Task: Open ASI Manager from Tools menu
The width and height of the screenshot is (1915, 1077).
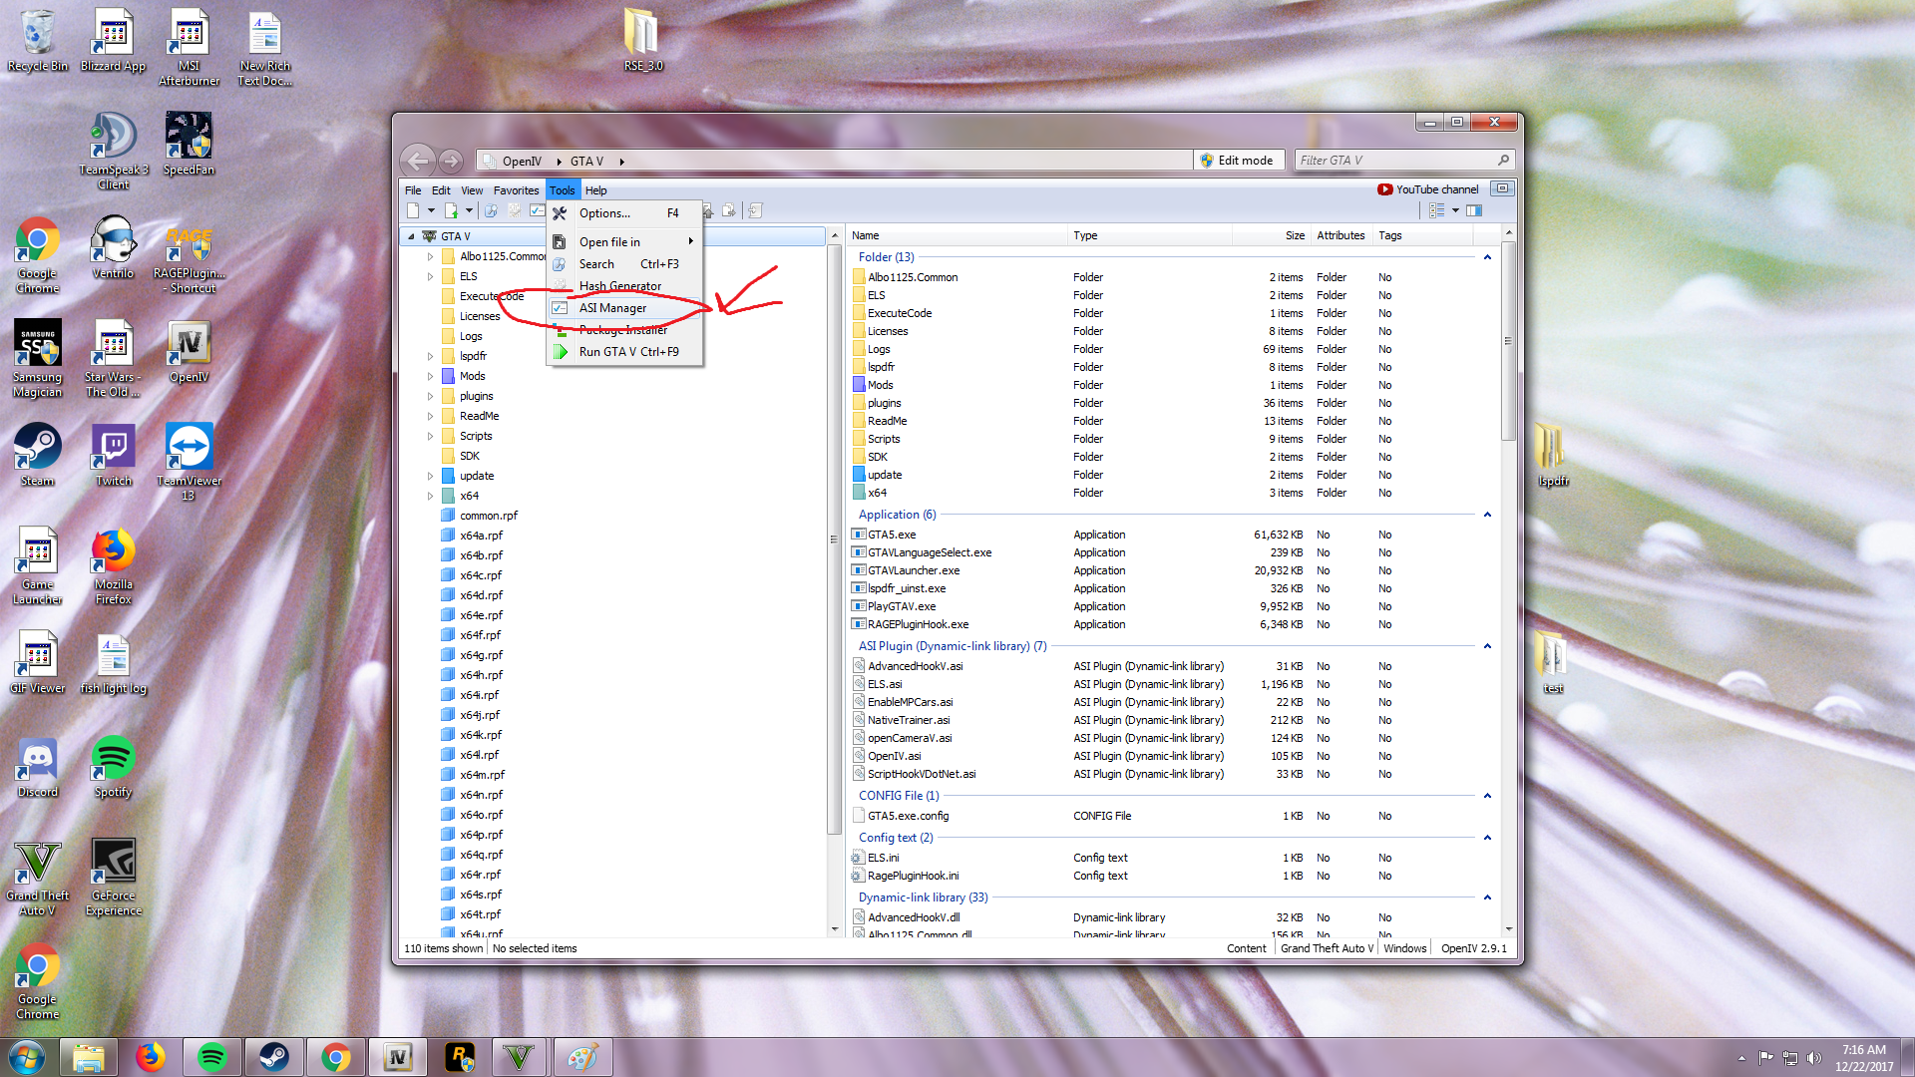Action: [x=612, y=308]
